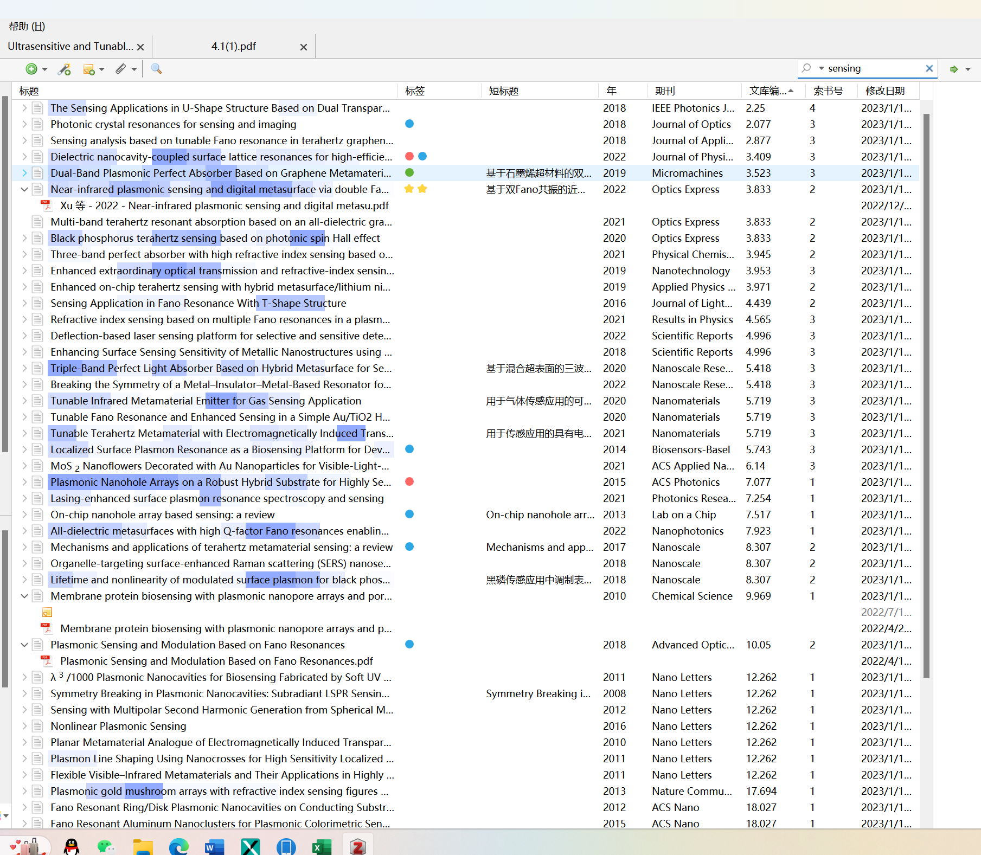Expand The Sensing Applications in U-Shape row
Viewport: 981px width, 855px height.
pyautogui.click(x=24, y=108)
